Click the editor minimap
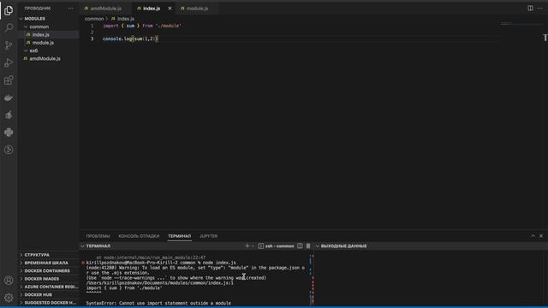The width and height of the screenshot is (548, 308). point(521,24)
